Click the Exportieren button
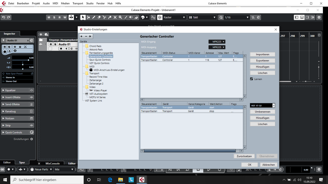 (262, 61)
